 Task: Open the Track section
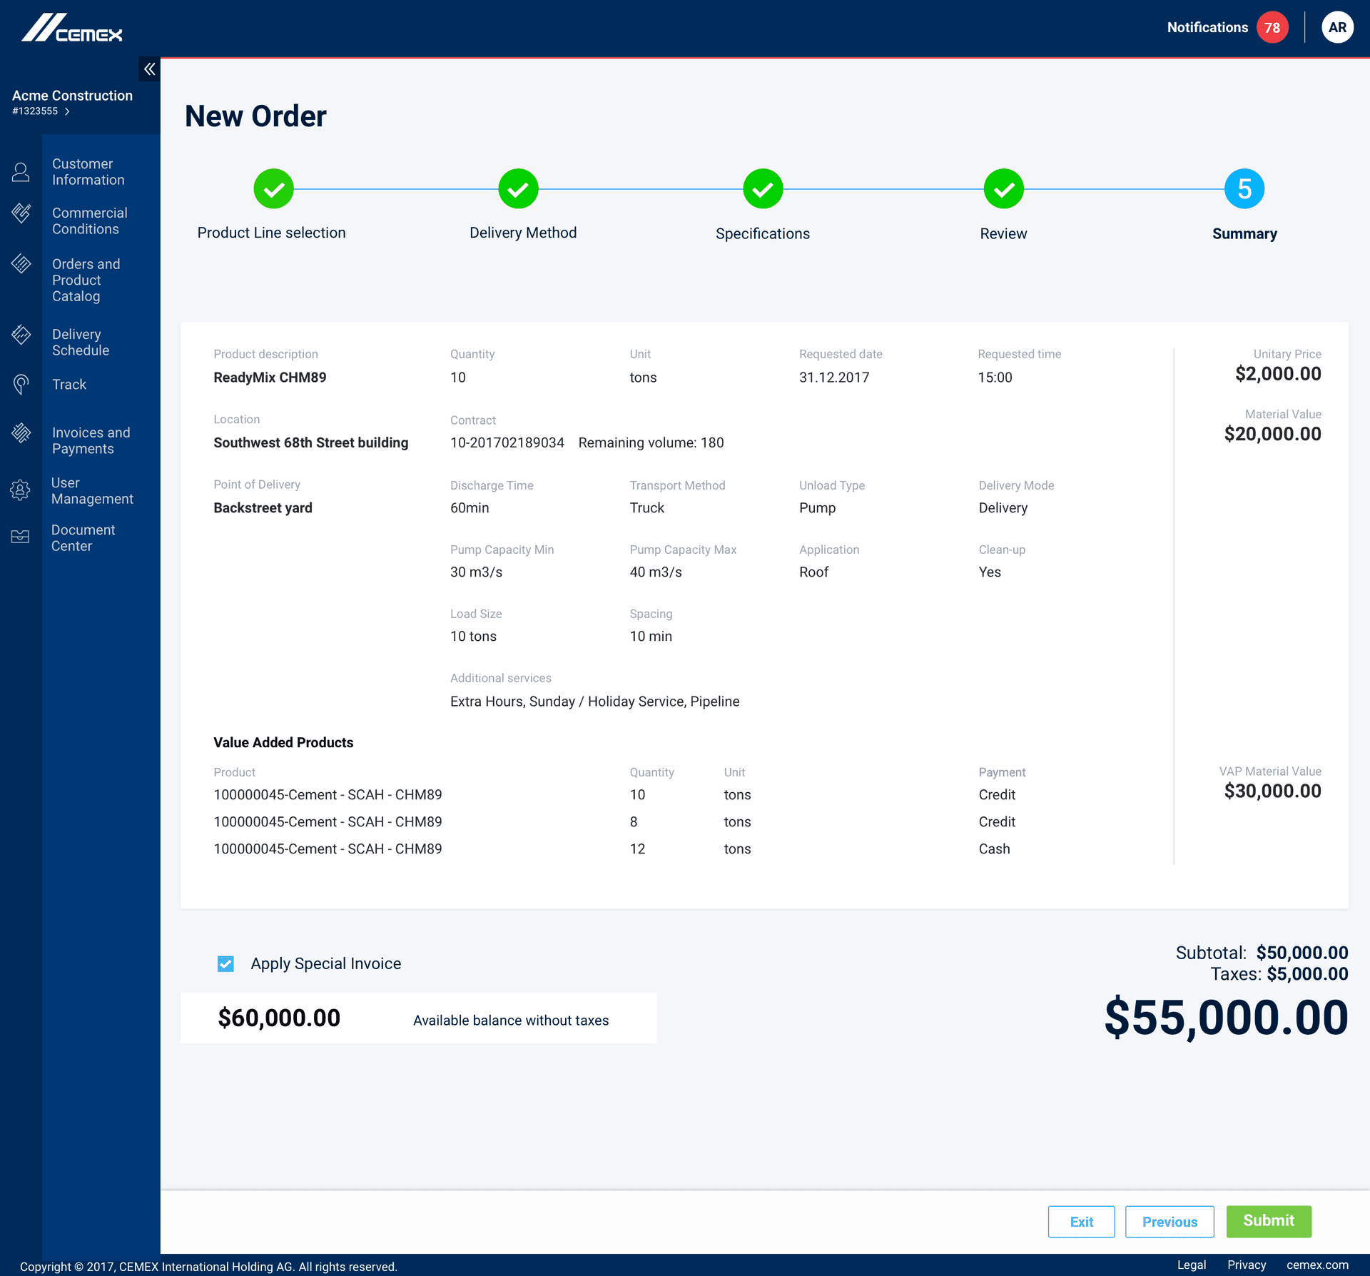click(69, 384)
